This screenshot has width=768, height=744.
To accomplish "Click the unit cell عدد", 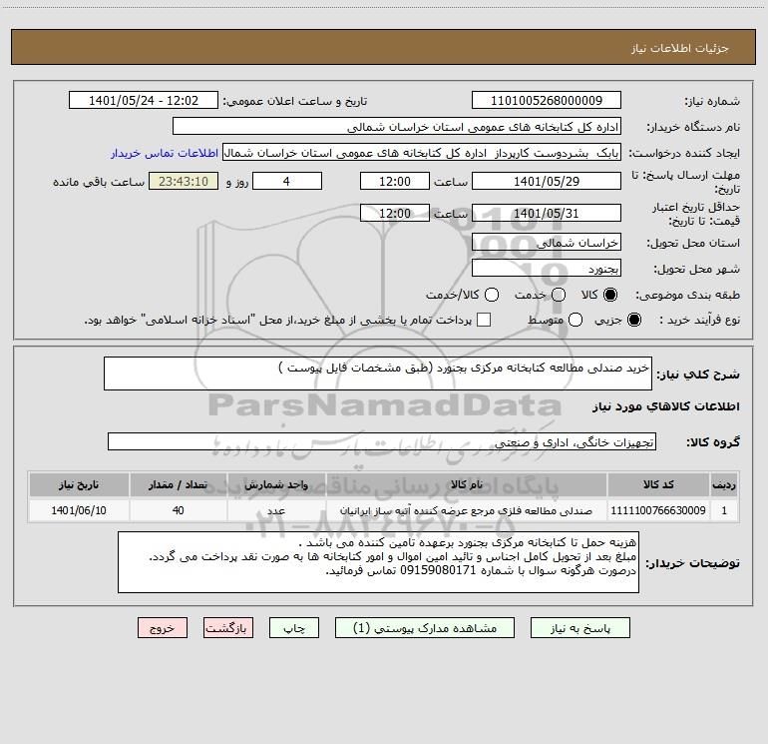I will pyautogui.click(x=276, y=510).
